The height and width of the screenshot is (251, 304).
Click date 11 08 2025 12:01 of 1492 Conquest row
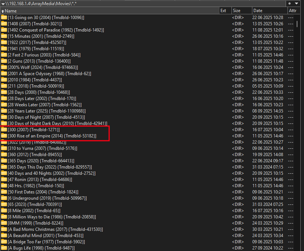point(267,30)
